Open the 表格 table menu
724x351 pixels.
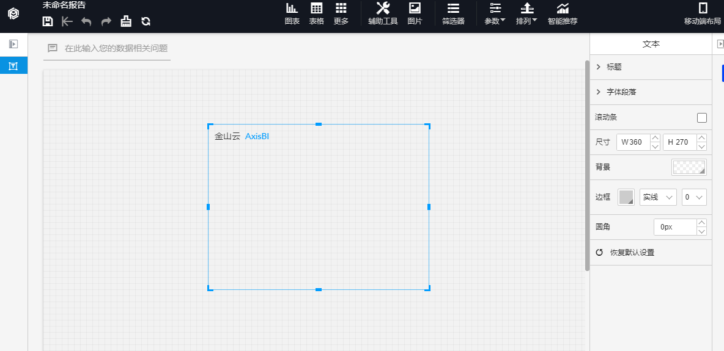(x=316, y=14)
